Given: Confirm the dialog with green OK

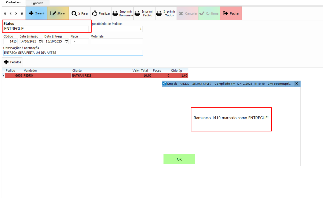Looking at the screenshot, I should pyautogui.click(x=179, y=159).
